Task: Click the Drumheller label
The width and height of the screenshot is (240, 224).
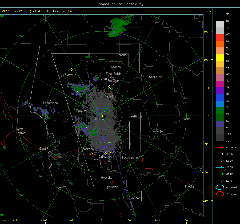Action: tap(156, 131)
